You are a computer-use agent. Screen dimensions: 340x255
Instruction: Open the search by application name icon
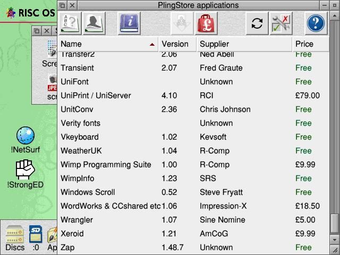pyautogui.click(x=70, y=23)
